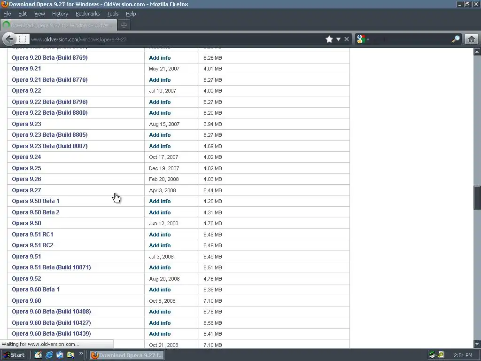Open the Opera 9.27 download link
This screenshot has height=361, width=481.
click(26, 190)
